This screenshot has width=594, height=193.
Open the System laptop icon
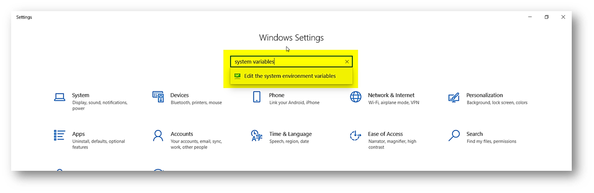coord(59,97)
